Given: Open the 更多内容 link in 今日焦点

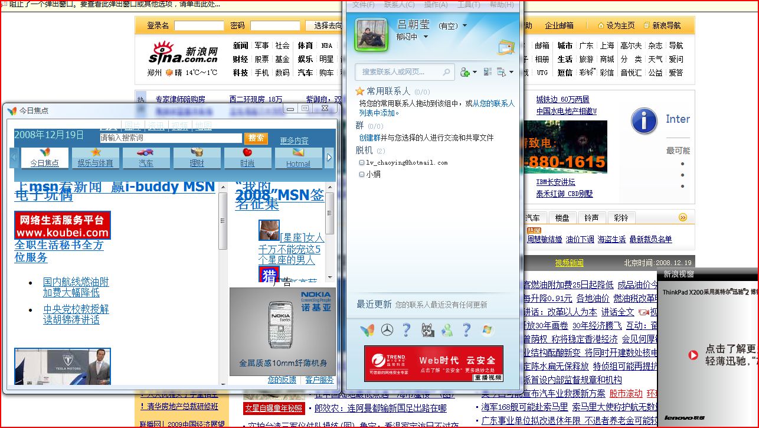Looking at the screenshot, I should pos(294,141).
